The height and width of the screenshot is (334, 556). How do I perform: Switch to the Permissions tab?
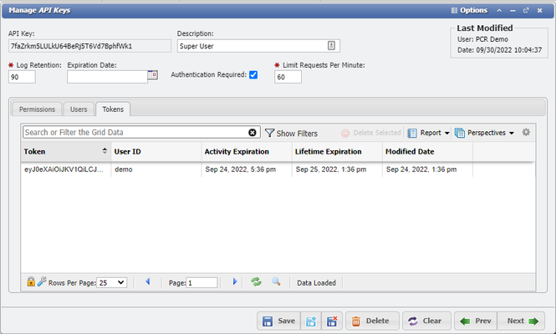click(x=37, y=109)
